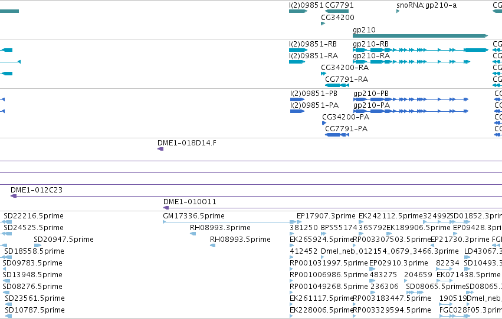
Task: Select the RH08993.5prime EST arrow glyph
Action: (x=212, y=245)
